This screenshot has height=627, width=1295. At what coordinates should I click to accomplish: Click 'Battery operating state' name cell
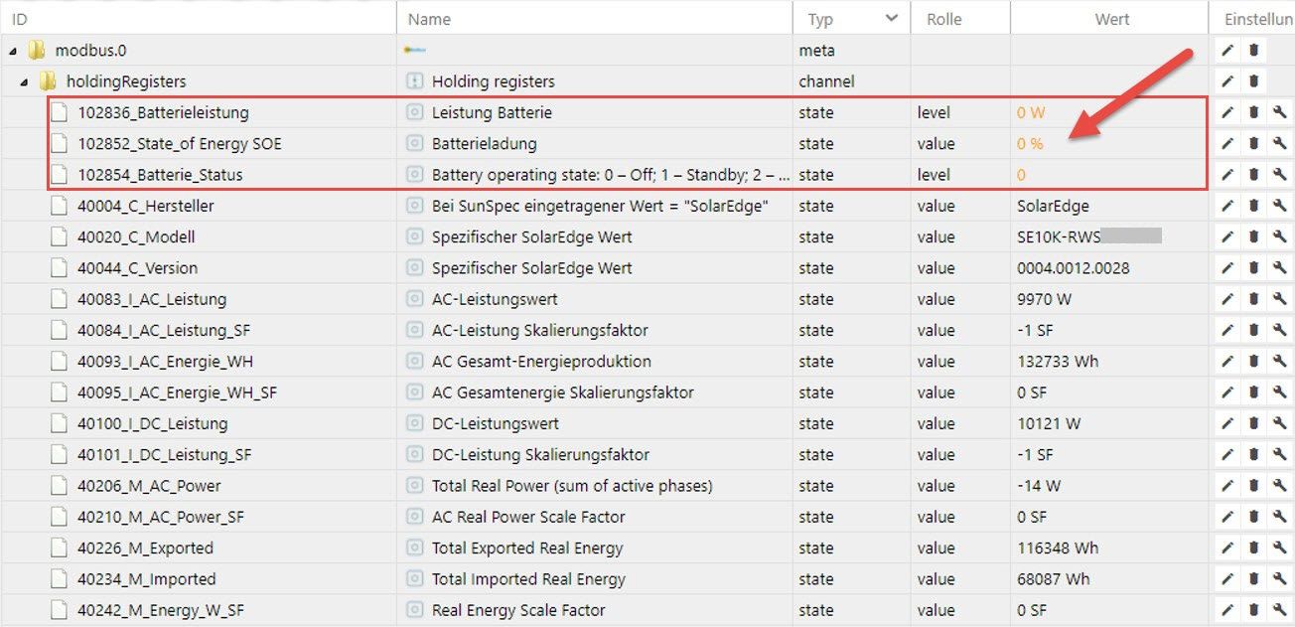tap(611, 175)
